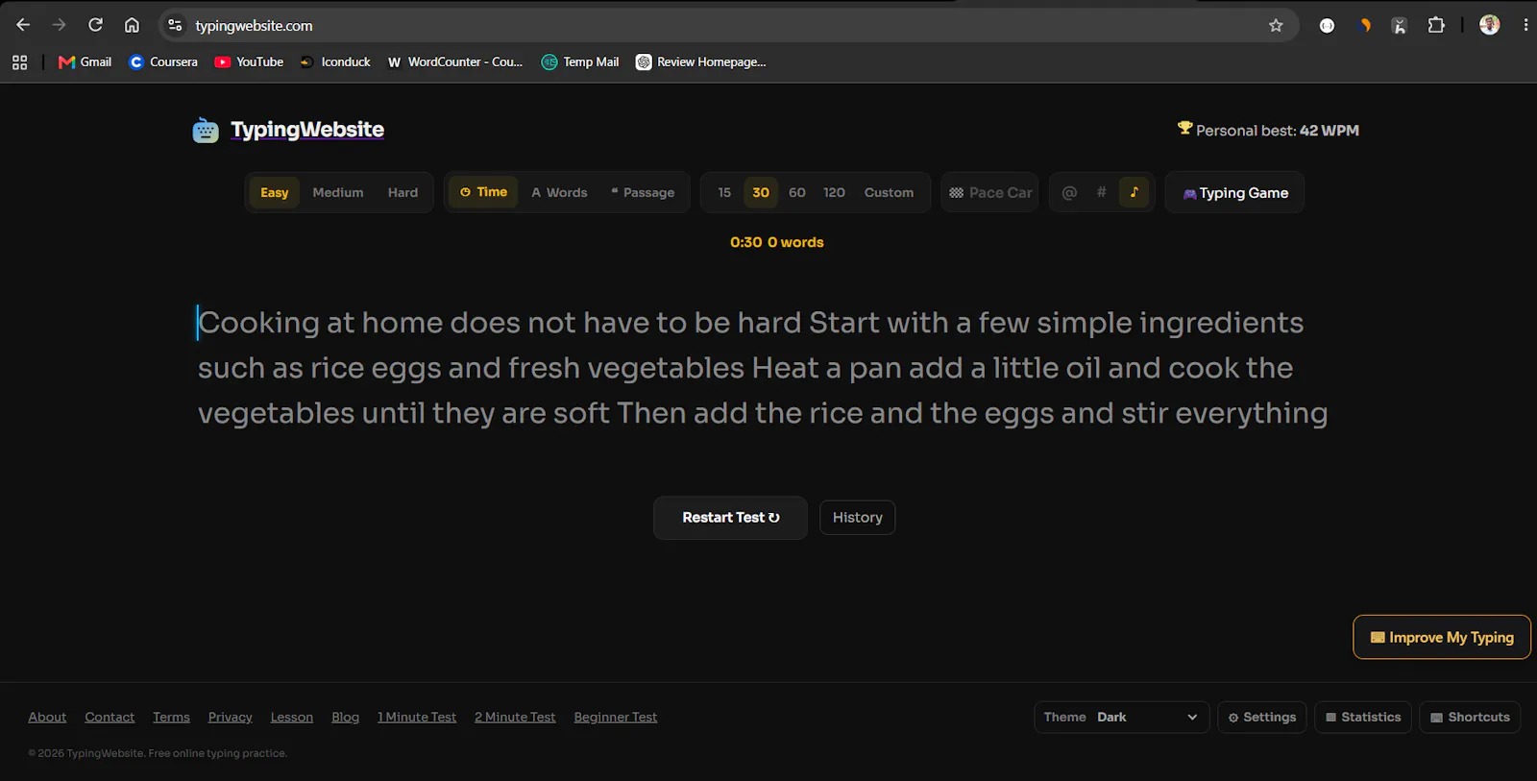Open the Lesson link

292,718
